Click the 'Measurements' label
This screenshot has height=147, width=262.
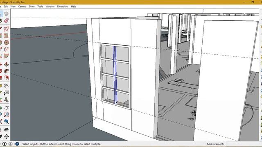(x=216, y=144)
